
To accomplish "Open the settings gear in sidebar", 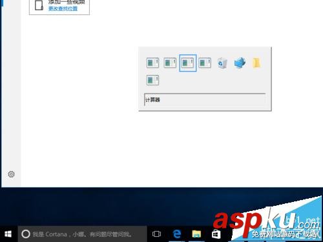I will pos(11,174).
